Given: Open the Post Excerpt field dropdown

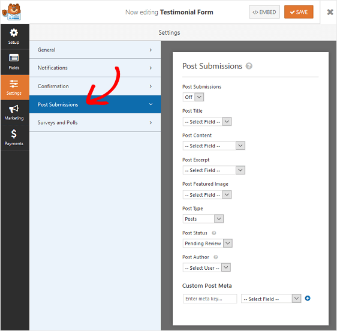Looking at the screenshot, I should [214, 170].
